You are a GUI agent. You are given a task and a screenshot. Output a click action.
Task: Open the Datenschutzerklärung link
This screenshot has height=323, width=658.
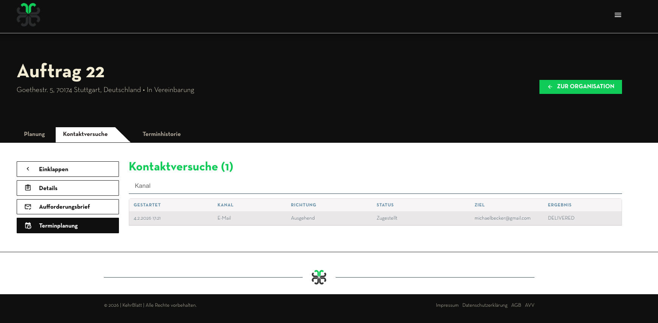coord(485,305)
